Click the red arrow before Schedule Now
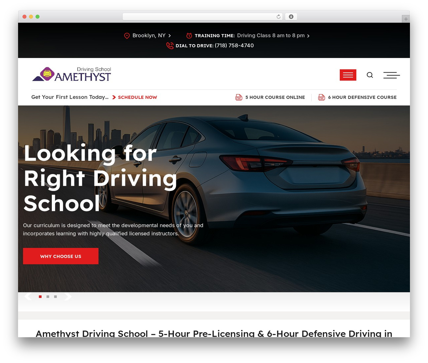Screen dimensions: 428x363 click(114, 97)
